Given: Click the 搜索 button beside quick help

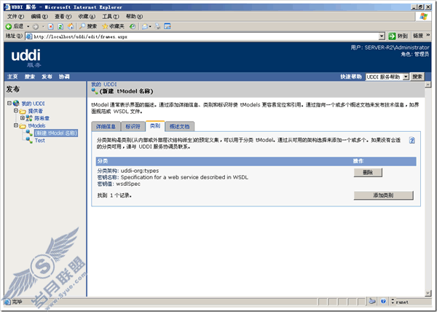Looking at the screenshot, I should (x=417, y=77).
